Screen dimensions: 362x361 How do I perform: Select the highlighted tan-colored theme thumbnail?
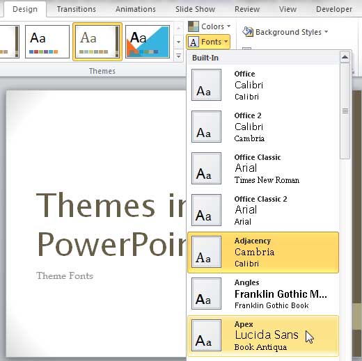tap(97, 42)
